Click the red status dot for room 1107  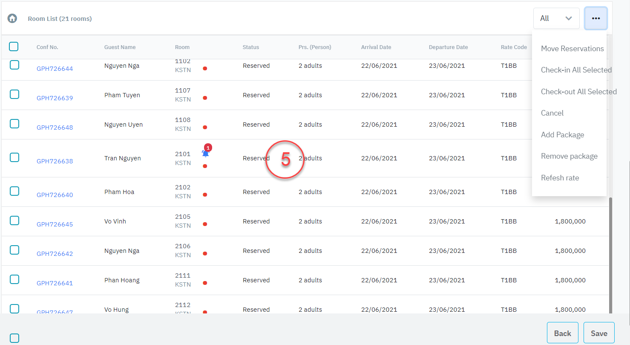(205, 98)
